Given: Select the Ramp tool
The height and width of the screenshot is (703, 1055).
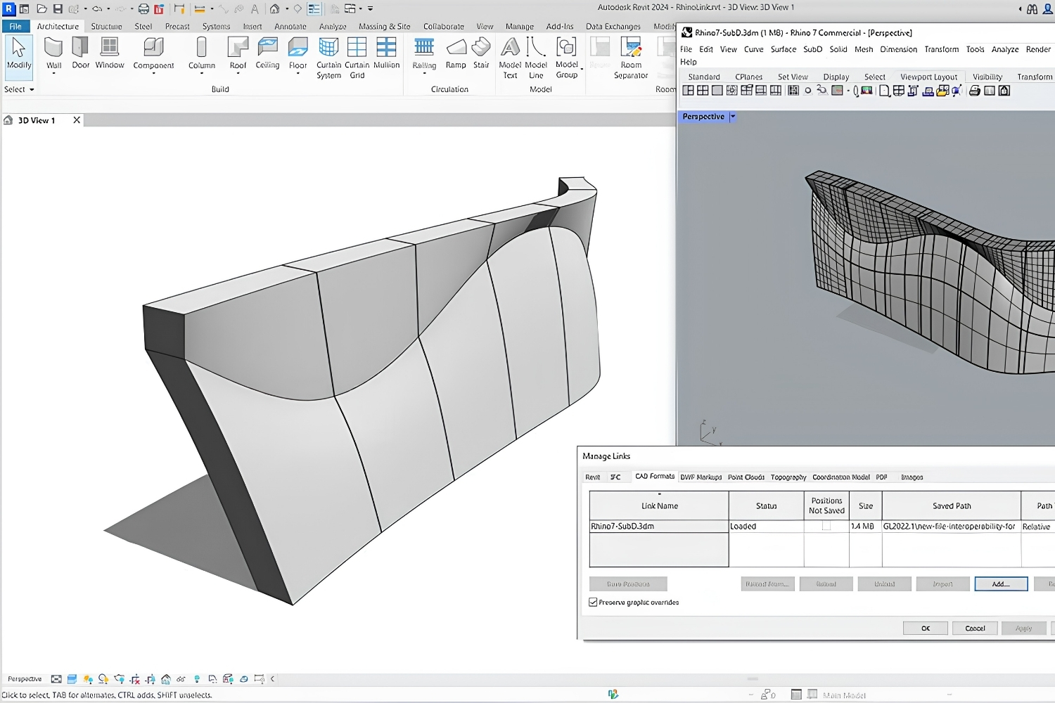Looking at the screenshot, I should coord(456,52).
